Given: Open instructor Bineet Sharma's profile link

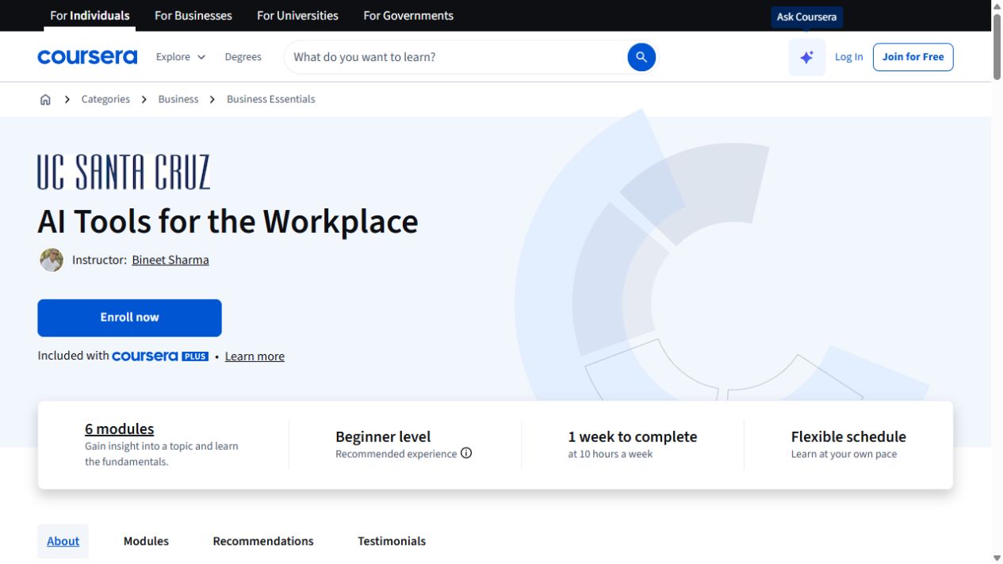Looking at the screenshot, I should click(x=170, y=260).
